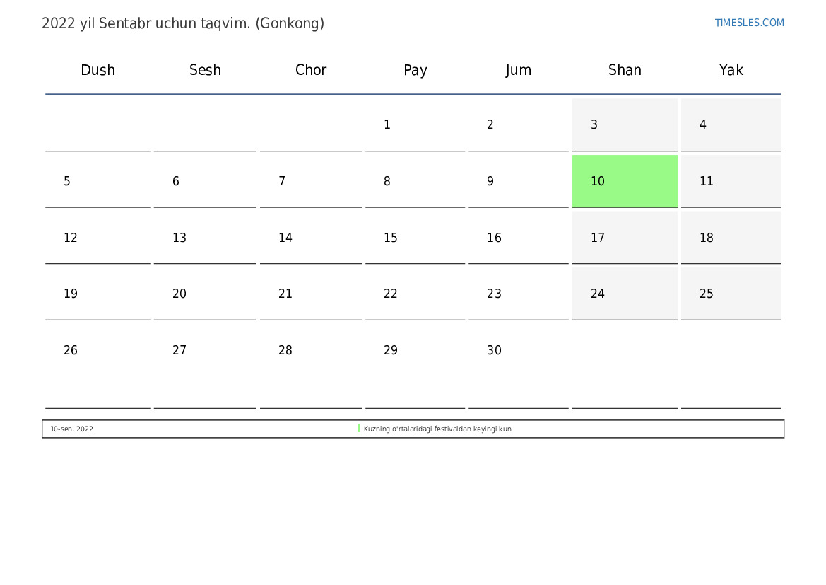Click the calendar title 2022 yil Sentabr
Image resolution: width=826 pixels, height=585 pixels.
point(183,24)
